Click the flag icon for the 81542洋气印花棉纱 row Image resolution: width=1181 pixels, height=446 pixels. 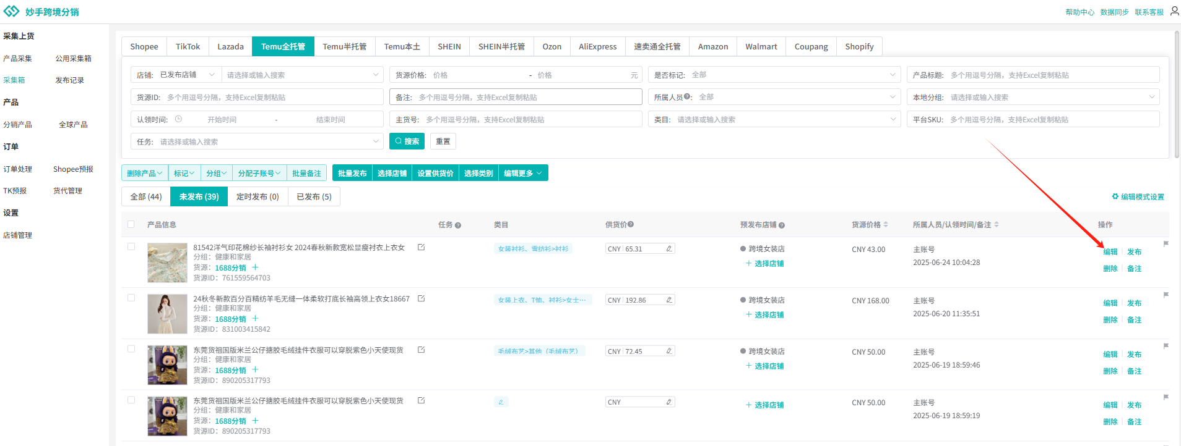[x=1166, y=243]
